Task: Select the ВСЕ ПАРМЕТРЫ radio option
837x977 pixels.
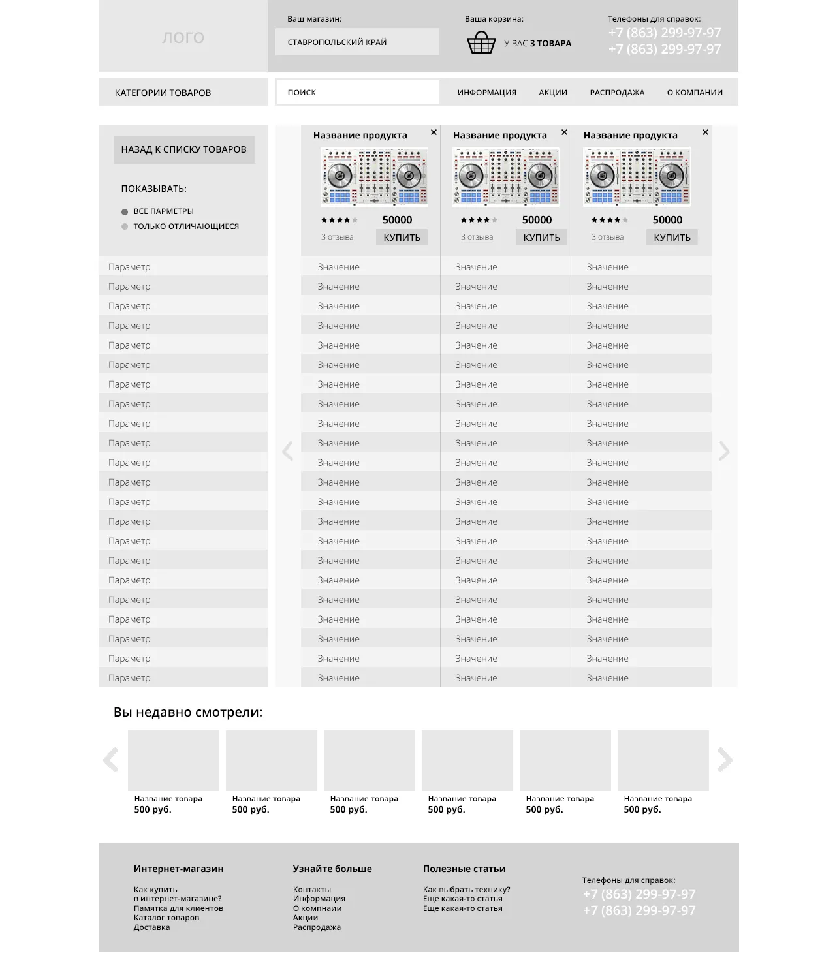Action: (125, 211)
